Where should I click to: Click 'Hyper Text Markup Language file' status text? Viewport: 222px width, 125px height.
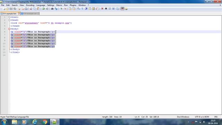pyautogui.click(x=15, y=117)
